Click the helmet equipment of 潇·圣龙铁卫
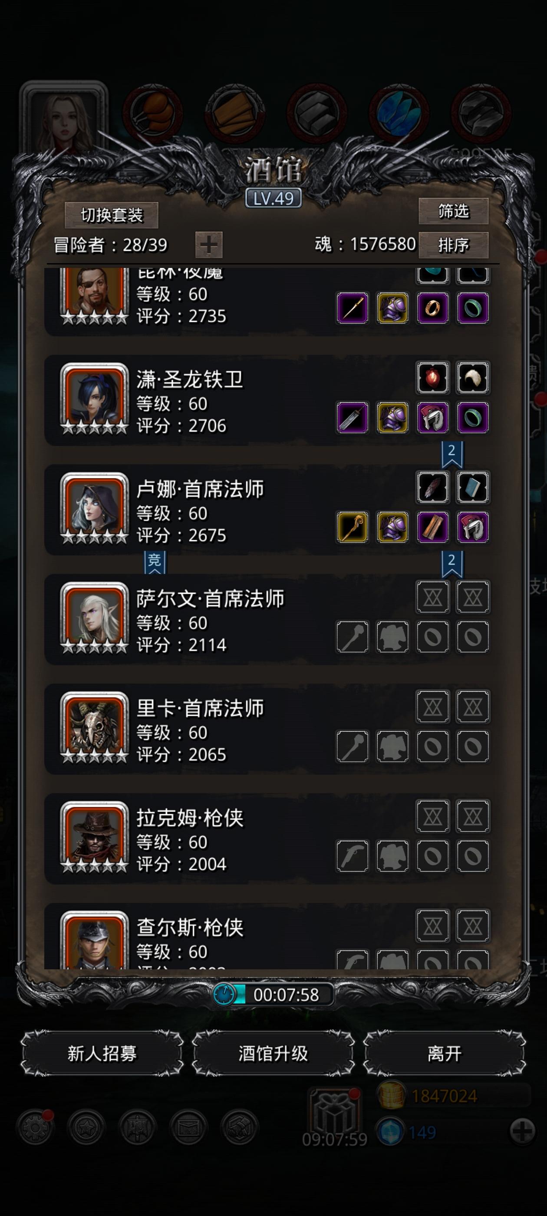Image resolution: width=547 pixels, height=1216 pixels. [x=432, y=418]
